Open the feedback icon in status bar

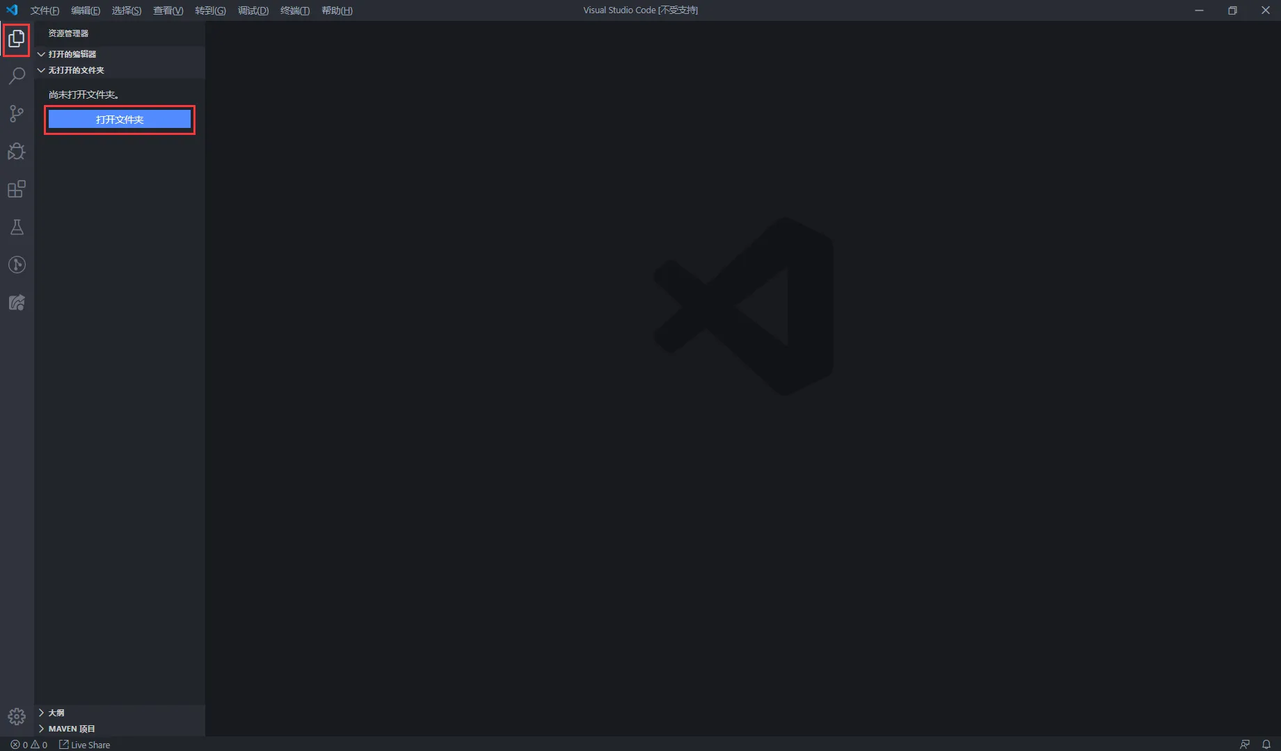coord(1245,744)
